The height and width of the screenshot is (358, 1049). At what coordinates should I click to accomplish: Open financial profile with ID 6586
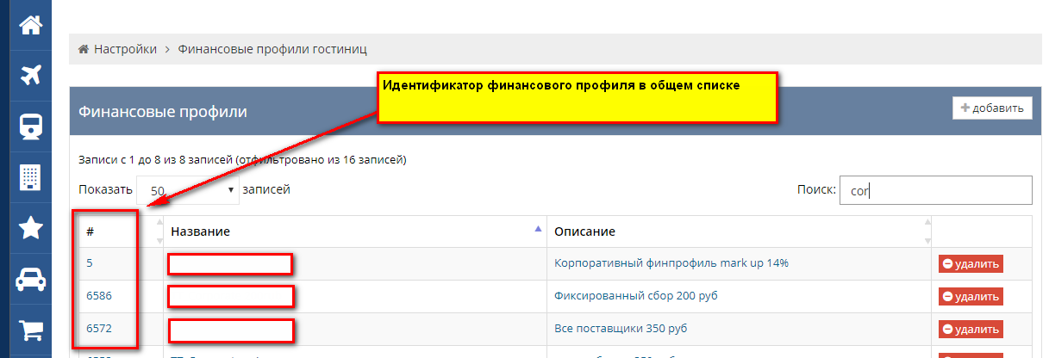(x=99, y=296)
